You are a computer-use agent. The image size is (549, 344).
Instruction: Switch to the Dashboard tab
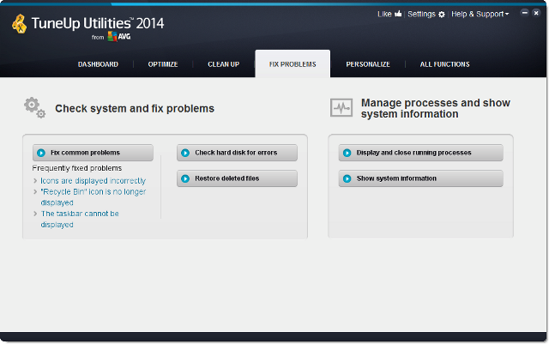(x=98, y=64)
